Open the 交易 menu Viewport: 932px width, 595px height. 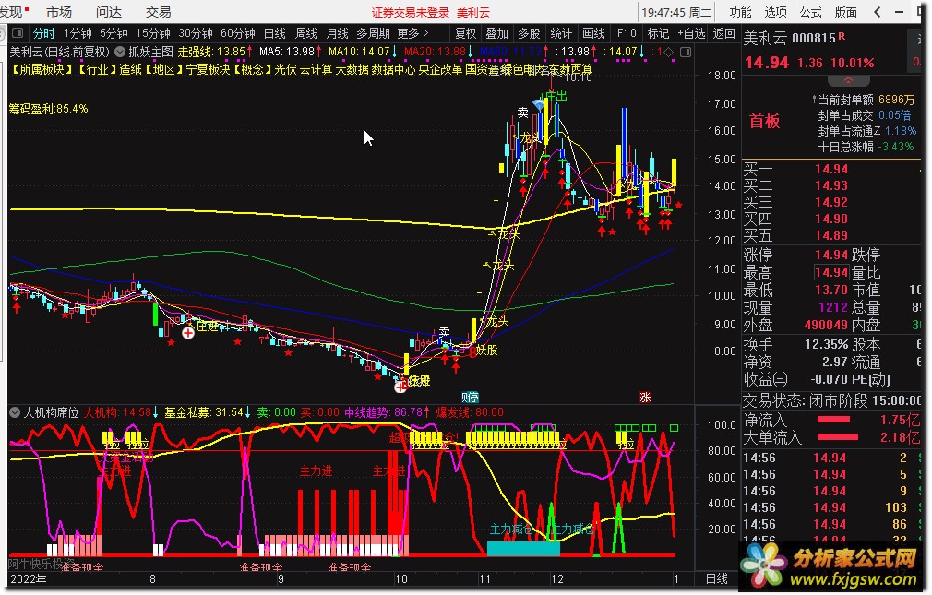tap(158, 12)
